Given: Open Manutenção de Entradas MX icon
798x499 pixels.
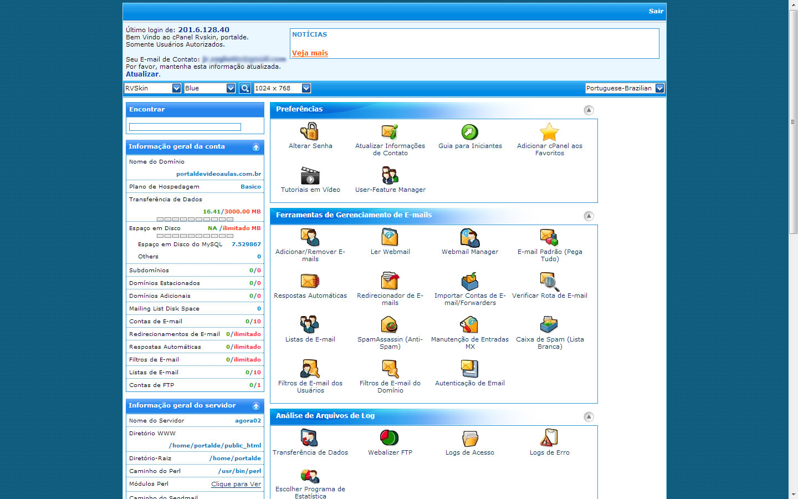Looking at the screenshot, I should point(470,325).
